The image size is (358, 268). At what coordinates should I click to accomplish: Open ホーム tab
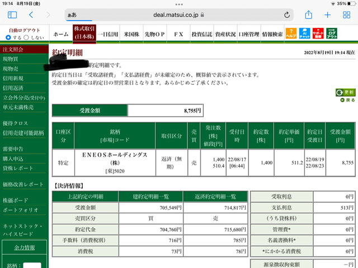point(61,34)
